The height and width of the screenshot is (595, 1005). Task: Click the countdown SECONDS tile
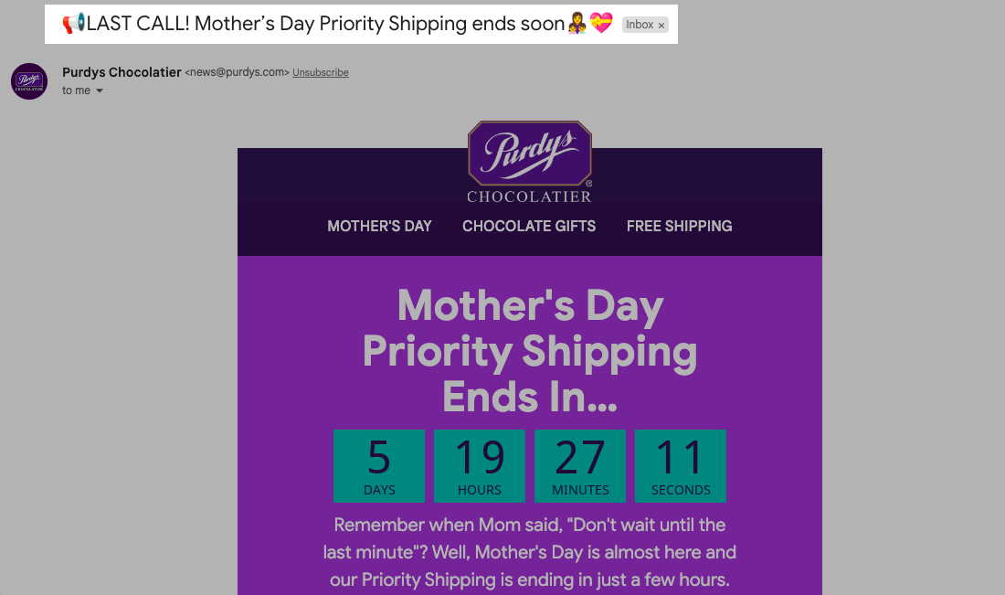(681, 466)
